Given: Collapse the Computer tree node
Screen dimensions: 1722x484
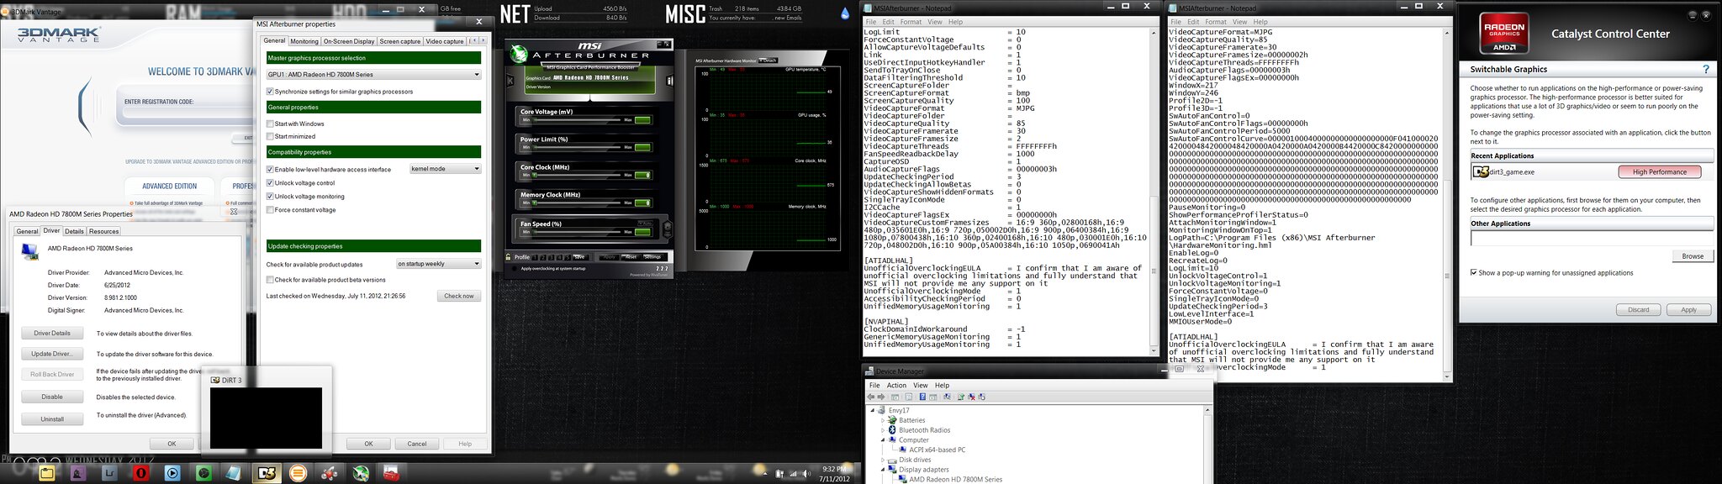Looking at the screenshot, I should tap(883, 439).
